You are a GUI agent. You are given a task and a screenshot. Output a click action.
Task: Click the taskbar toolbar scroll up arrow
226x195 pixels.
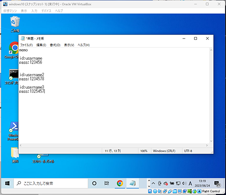(149, 180)
